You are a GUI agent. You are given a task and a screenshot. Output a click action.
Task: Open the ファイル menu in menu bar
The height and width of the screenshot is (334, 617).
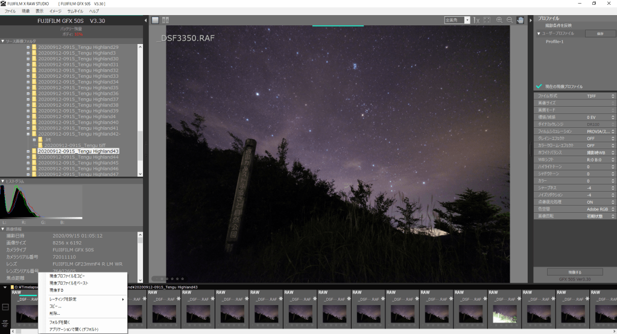tap(10, 11)
